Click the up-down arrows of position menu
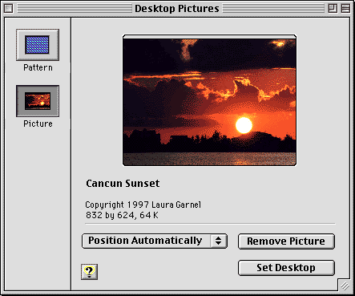 (219, 241)
